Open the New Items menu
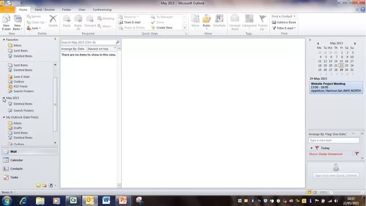 coord(18,22)
